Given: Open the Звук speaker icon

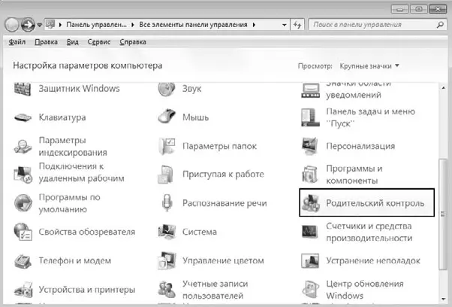Looking at the screenshot, I should tap(167, 89).
